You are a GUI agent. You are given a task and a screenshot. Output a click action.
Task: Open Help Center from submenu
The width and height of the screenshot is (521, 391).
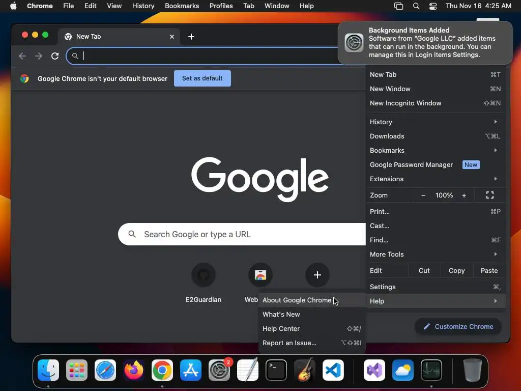(312, 328)
